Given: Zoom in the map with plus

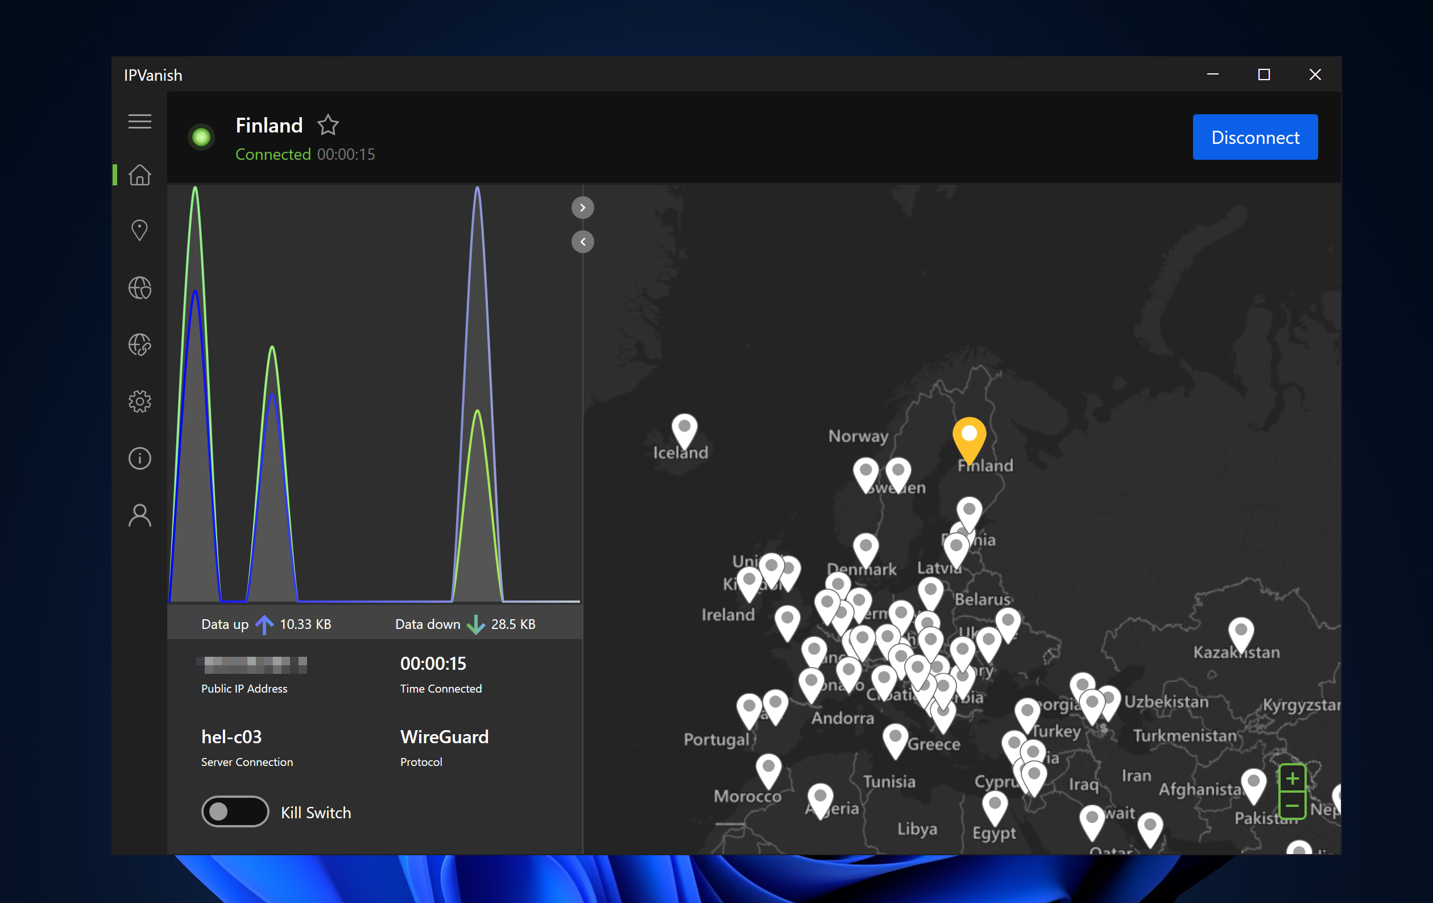Looking at the screenshot, I should click(x=1292, y=778).
